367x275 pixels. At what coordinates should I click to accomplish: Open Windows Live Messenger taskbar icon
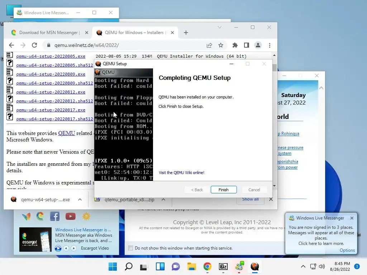click(x=239, y=266)
